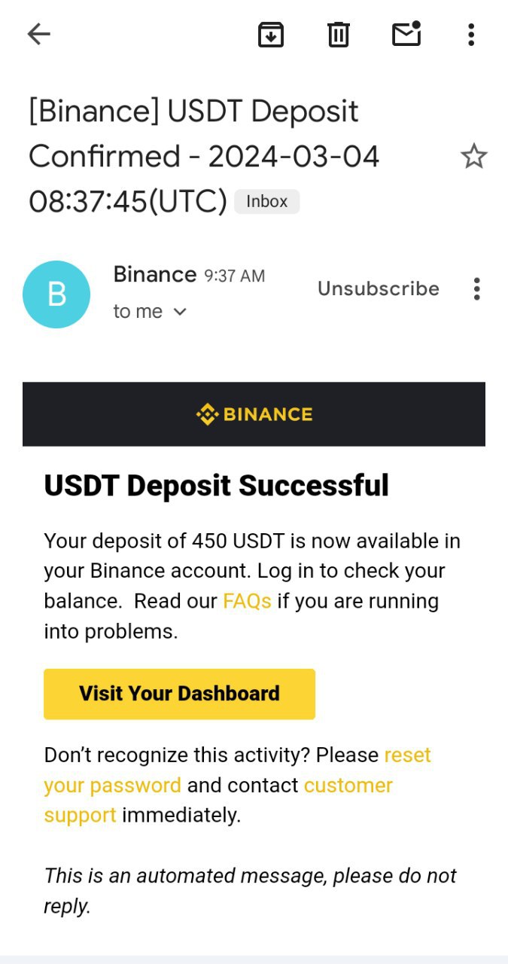This screenshot has width=508, height=964.
Task: Follow the reset your password link
Action: click(113, 785)
